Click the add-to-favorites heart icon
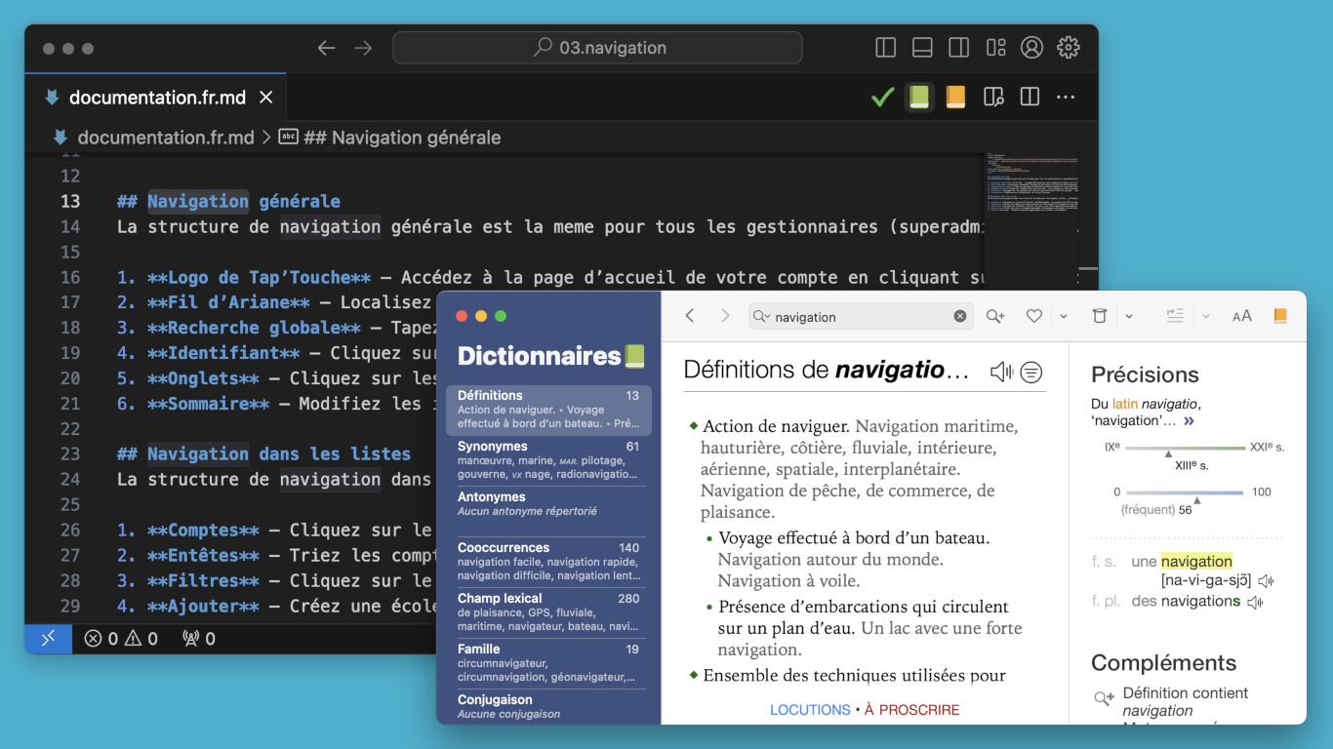 click(x=1034, y=316)
